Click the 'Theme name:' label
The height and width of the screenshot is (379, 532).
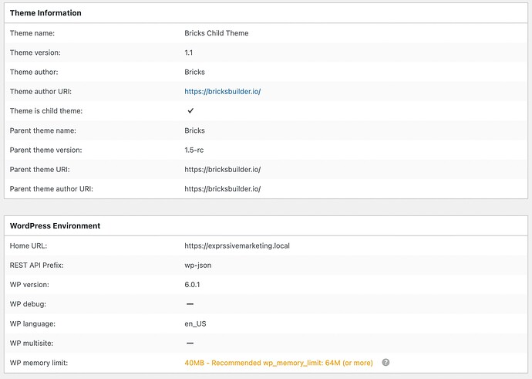coord(32,33)
